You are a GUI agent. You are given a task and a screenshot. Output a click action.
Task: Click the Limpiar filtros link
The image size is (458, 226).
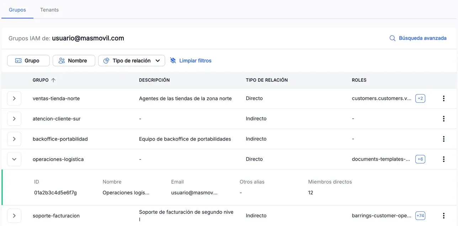coord(195,61)
